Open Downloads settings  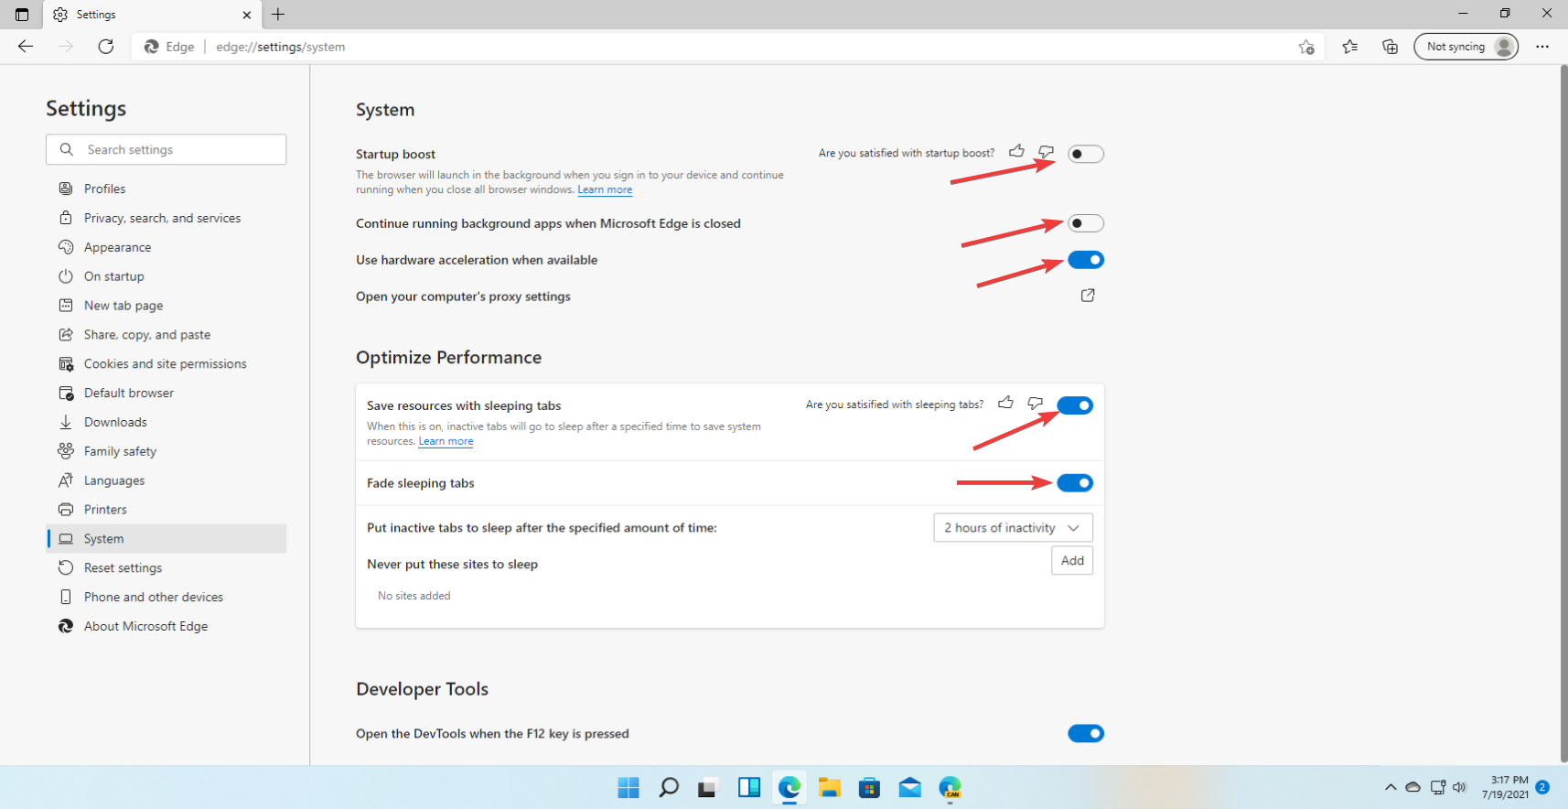point(166,422)
